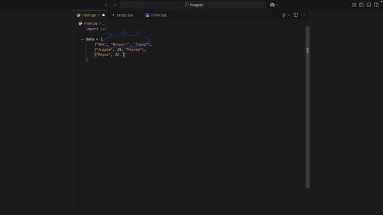Click the breadcrumb ellipsis after main.py
Screen dimensions: 383x215
tap(104, 23)
